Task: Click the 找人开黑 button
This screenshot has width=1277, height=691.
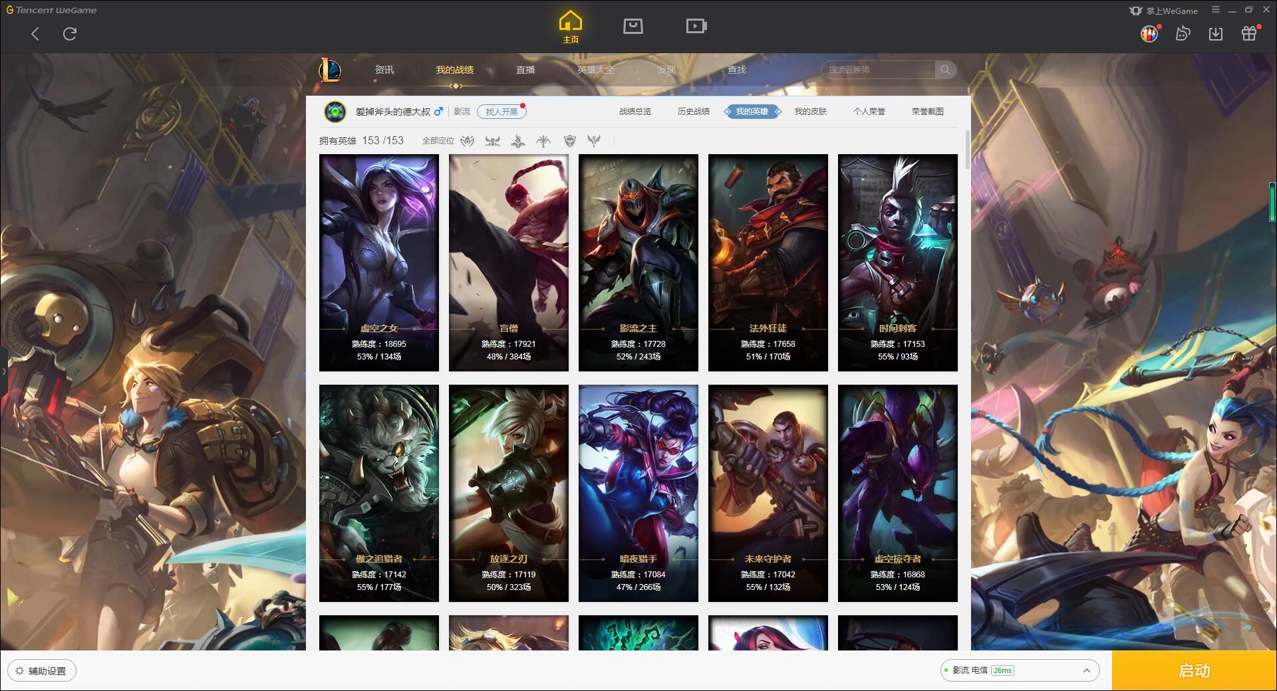Action: pos(501,112)
